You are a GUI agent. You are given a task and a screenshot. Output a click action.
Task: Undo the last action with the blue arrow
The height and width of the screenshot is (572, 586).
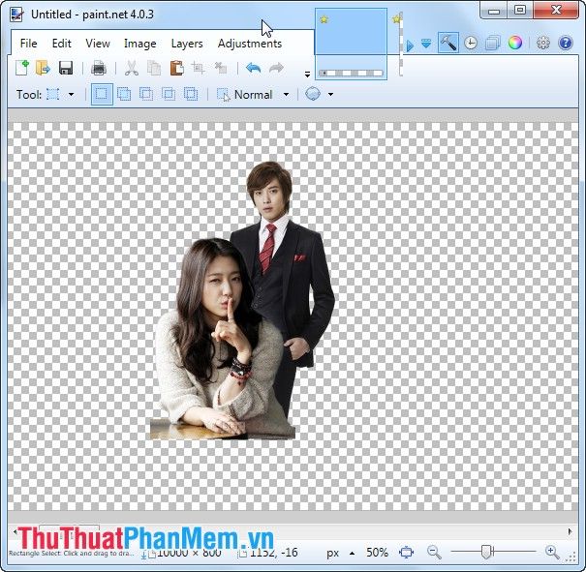(x=254, y=68)
